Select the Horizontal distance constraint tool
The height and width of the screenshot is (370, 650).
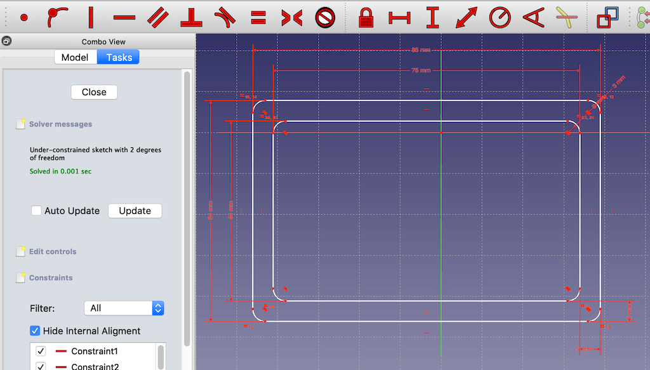tap(400, 18)
